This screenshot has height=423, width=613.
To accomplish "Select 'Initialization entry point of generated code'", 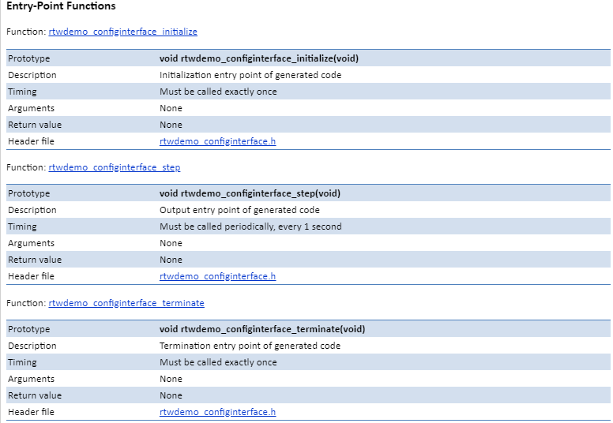I will pyautogui.click(x=250, y=75).
